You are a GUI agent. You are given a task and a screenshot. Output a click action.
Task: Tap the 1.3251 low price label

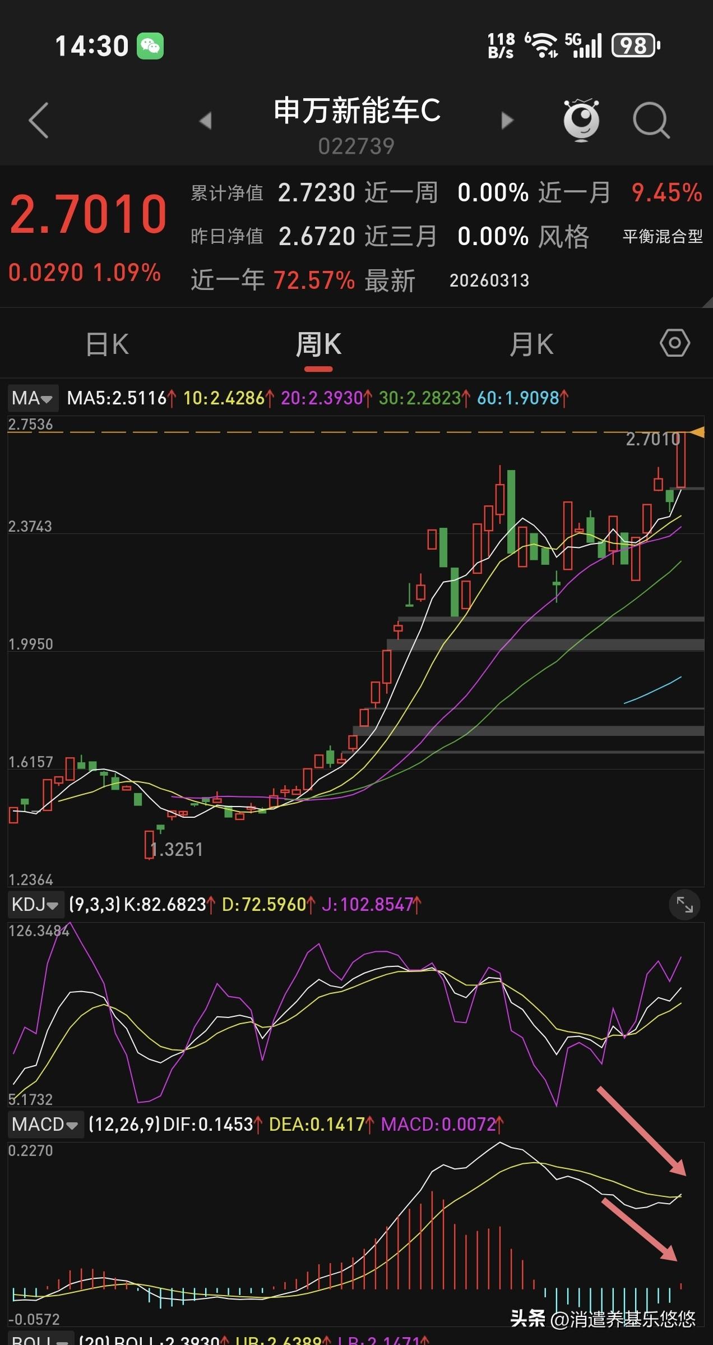pyautogui.click(x=177, y=849)
